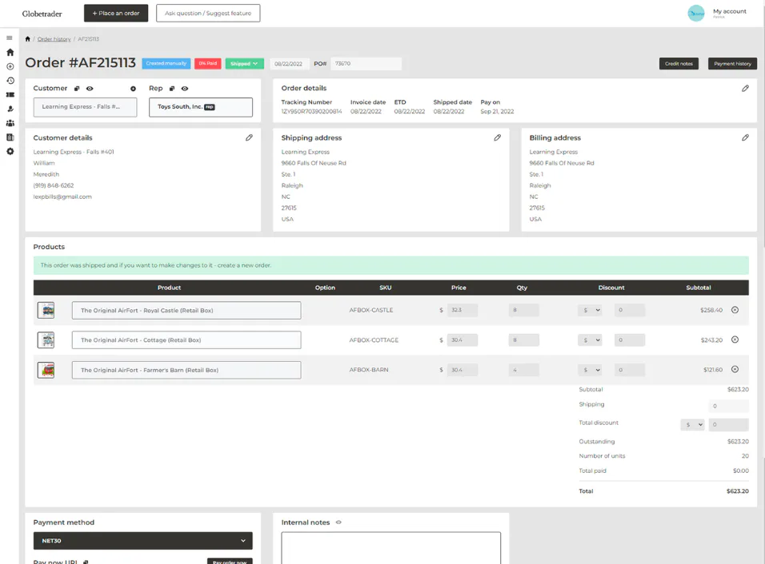Screen dimensions: 765x564
Task: Open Total discount type dropdown
Action: pos(692,425)
